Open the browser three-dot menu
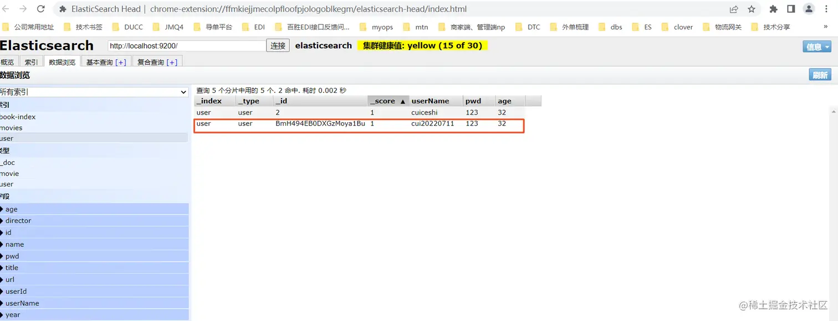The image size is (838, 321). pos(826,9)
